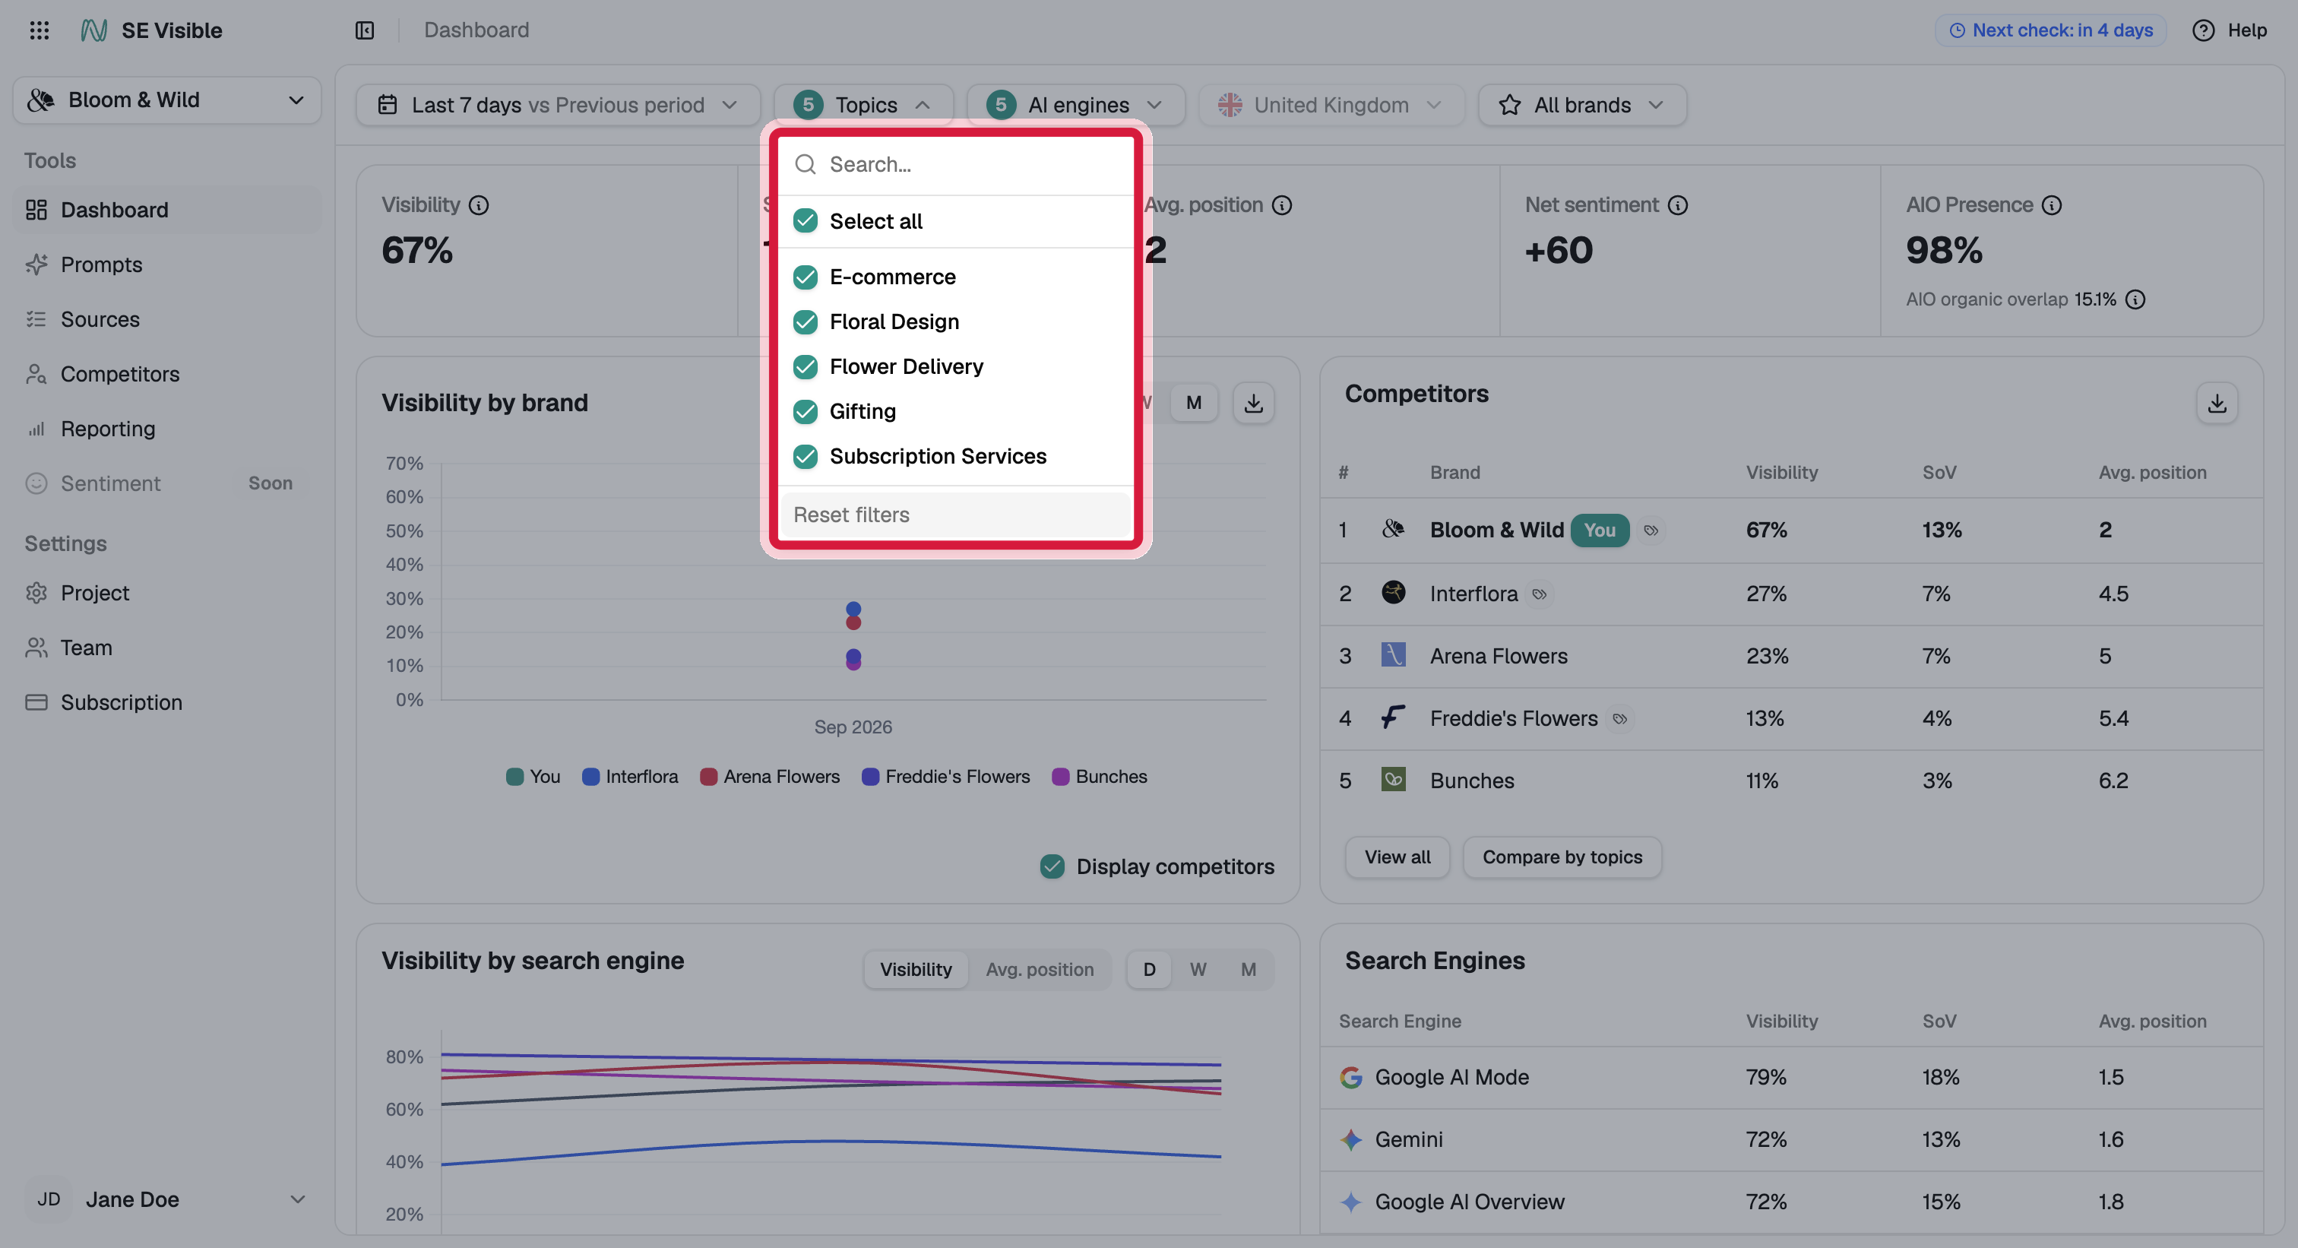Image resolution: width=2298 pixels, height=1248 pixels.
Task: Select M interval in search engine chart
Action: 1248,970
